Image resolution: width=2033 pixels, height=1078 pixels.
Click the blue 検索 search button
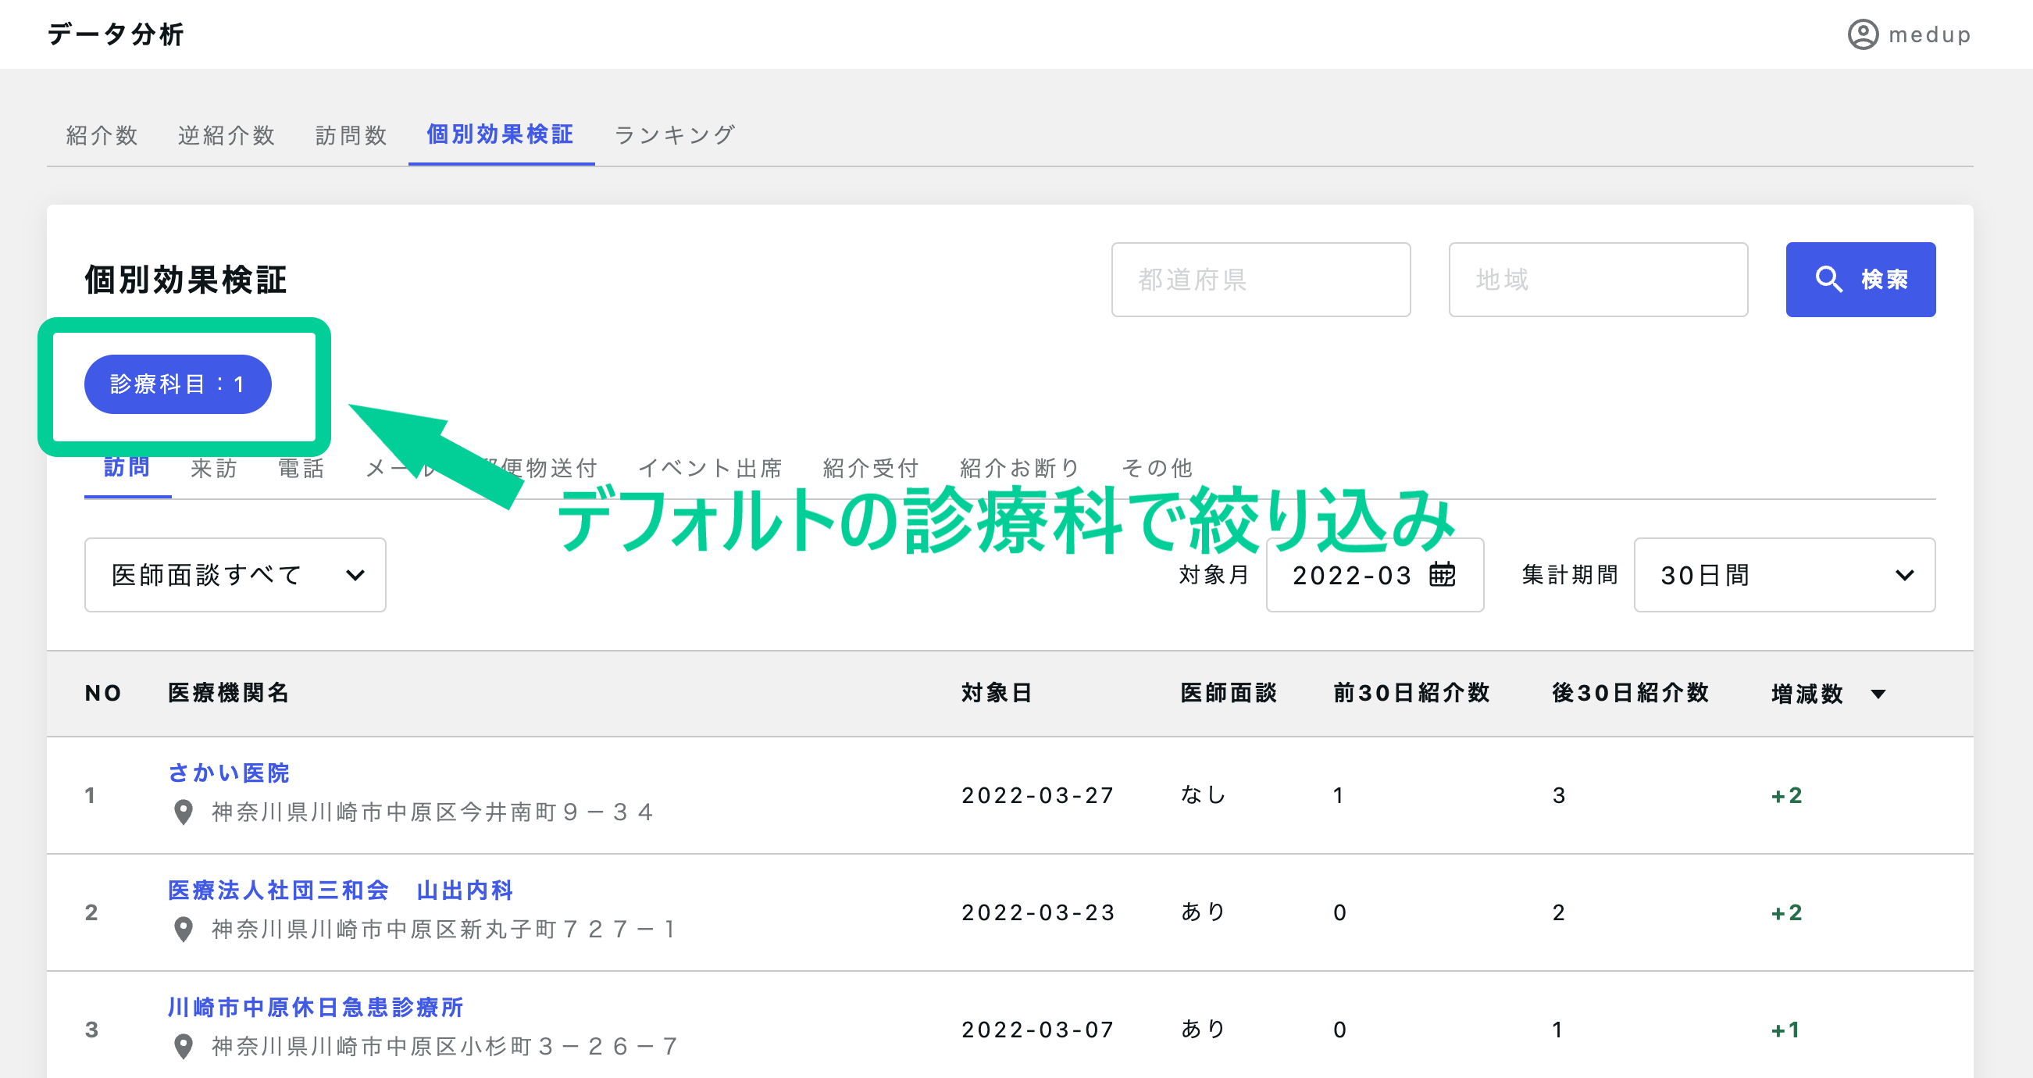click(1860, 280)
